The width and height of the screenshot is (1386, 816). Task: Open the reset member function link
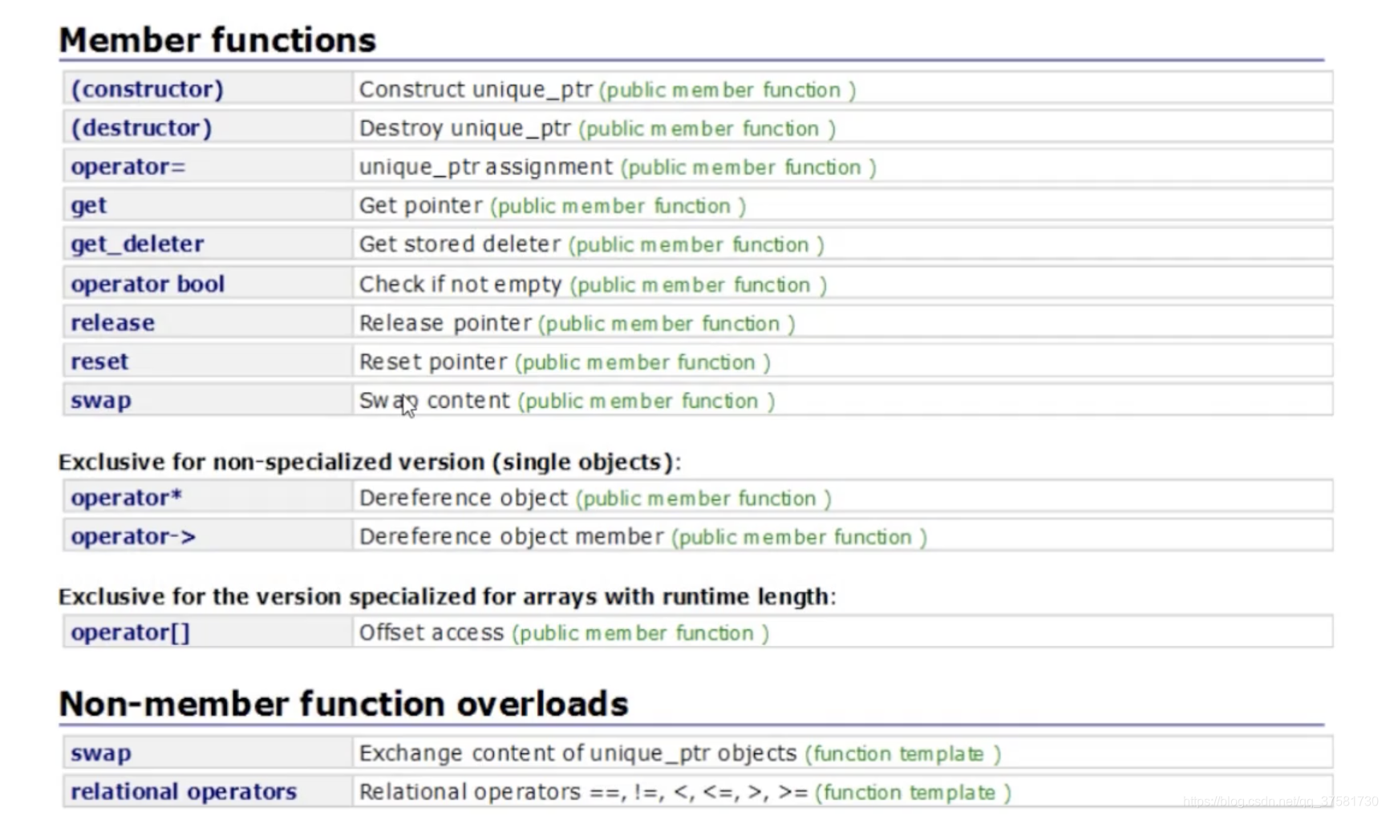click(x=99, y=361)
